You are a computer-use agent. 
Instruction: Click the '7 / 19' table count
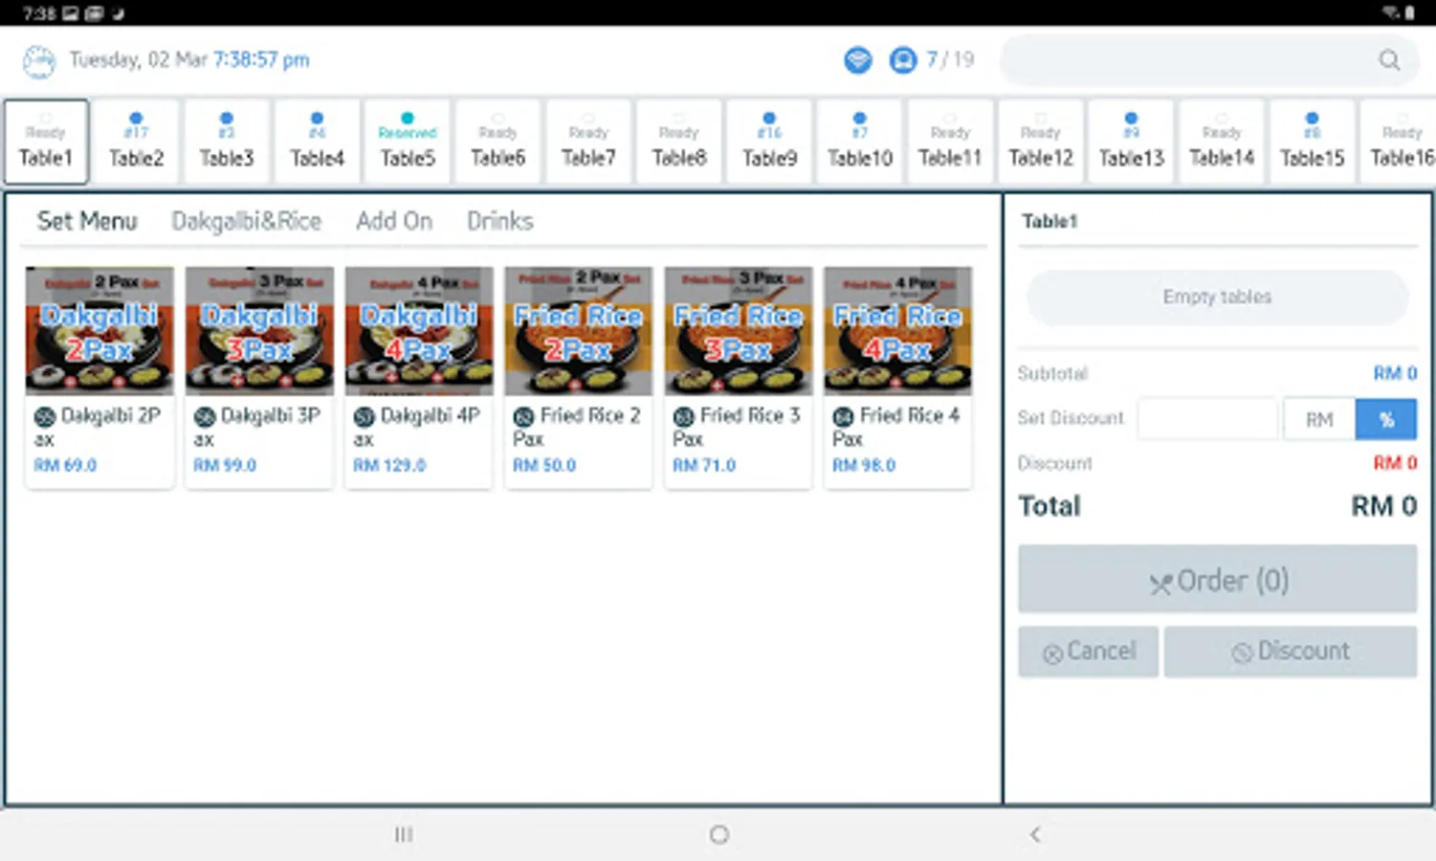coord(950,60)
